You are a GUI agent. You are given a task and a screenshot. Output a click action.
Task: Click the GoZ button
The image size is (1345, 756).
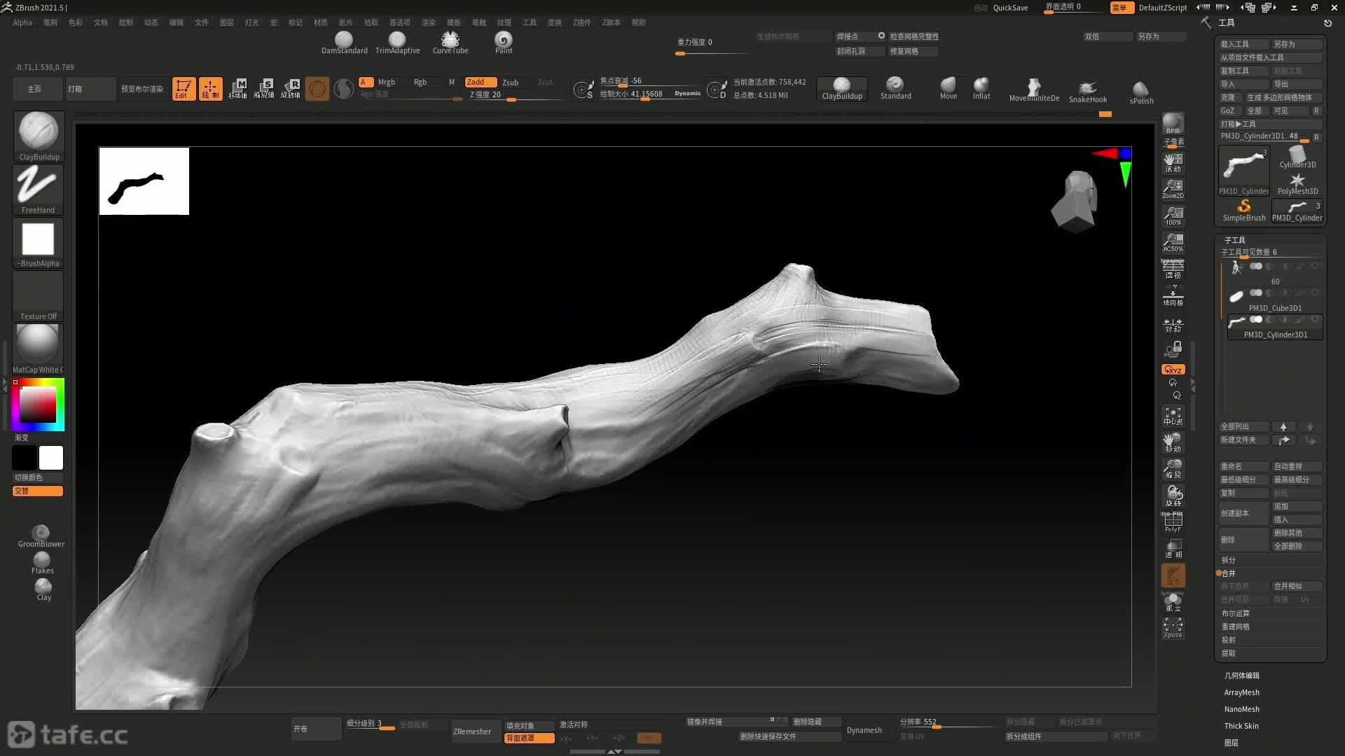[1230, 111]
